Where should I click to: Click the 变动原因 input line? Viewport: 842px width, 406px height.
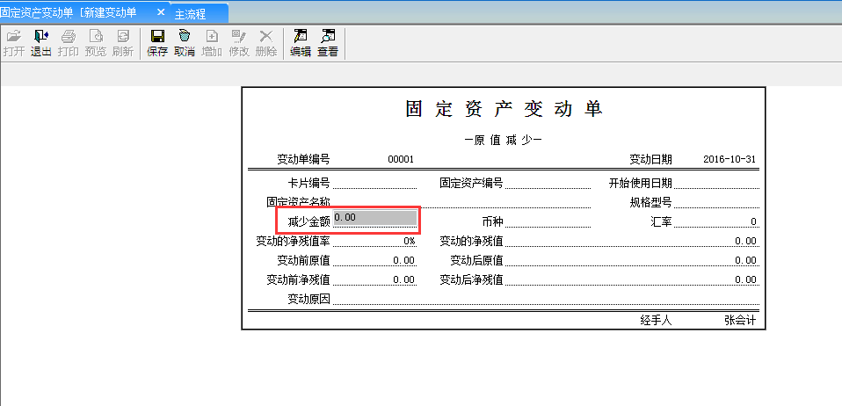543,300
